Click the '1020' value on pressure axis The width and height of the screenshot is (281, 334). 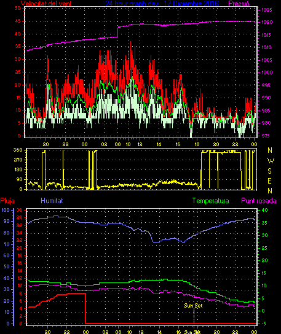[267, 22]
